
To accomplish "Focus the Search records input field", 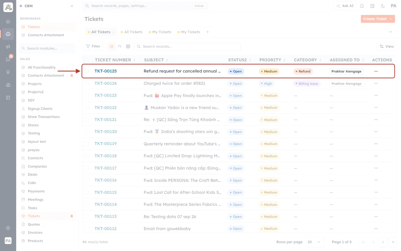I will pyautogui.click(x=187, y=46).
